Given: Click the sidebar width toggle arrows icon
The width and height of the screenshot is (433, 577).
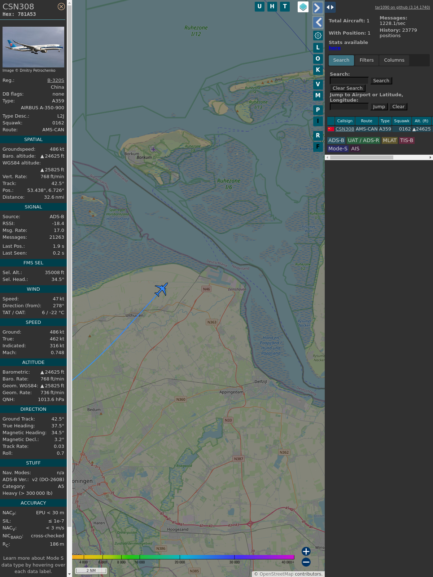Looking at the screenshot, I should [x=330, y=7].
